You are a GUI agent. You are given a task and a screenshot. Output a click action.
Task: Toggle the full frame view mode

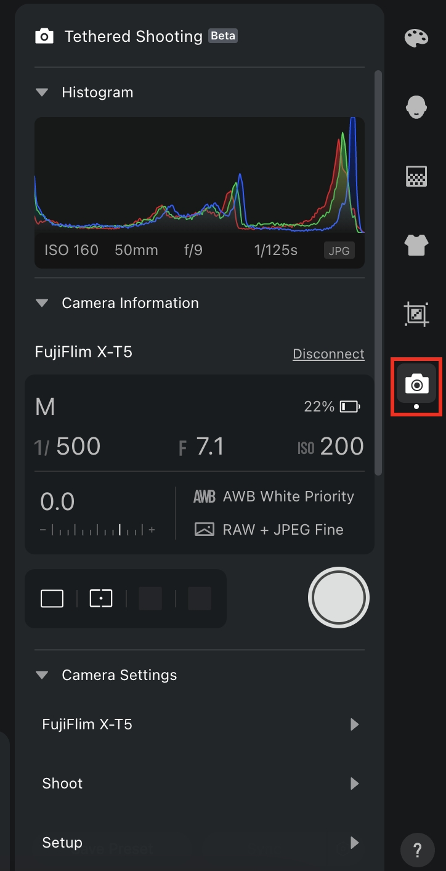(52, 598)
